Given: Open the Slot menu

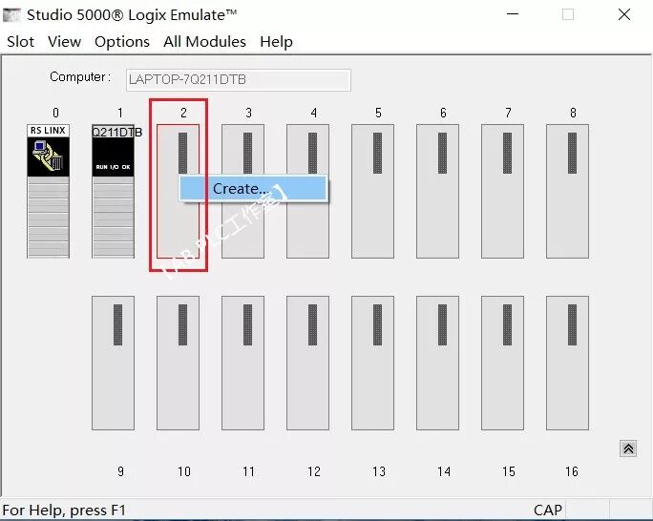Looking at the screenshot, I should pyautogui.click(x=20, y=42).
